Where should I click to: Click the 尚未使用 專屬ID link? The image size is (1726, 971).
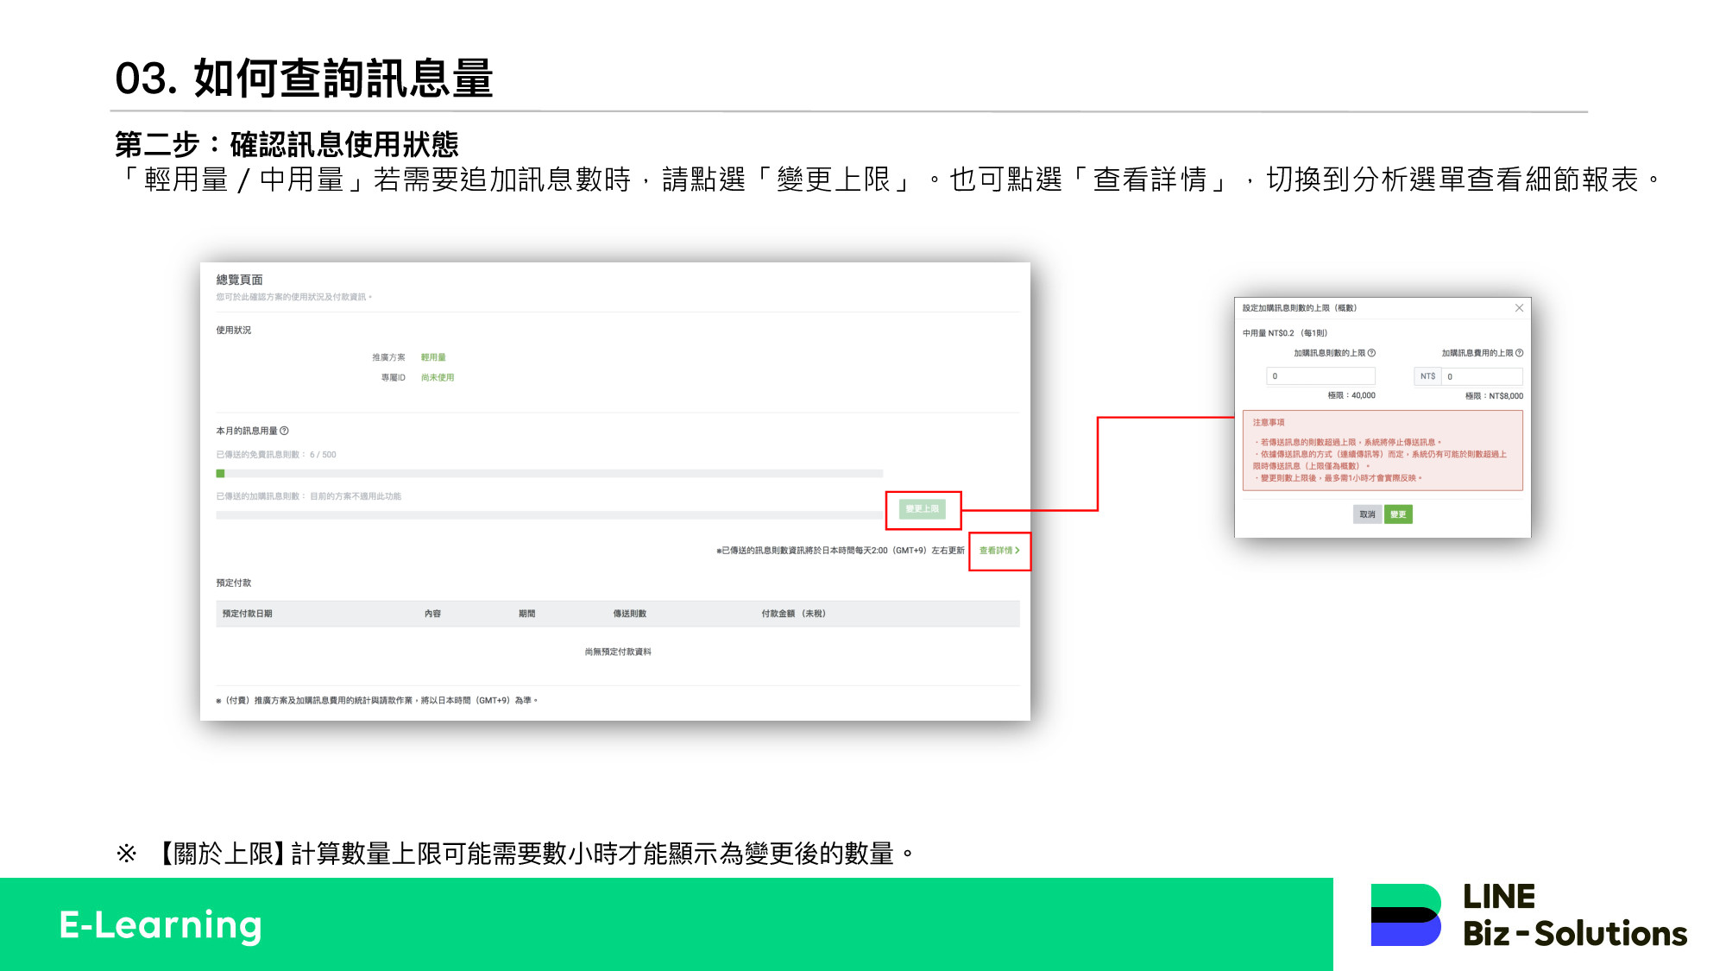point(438,377)
